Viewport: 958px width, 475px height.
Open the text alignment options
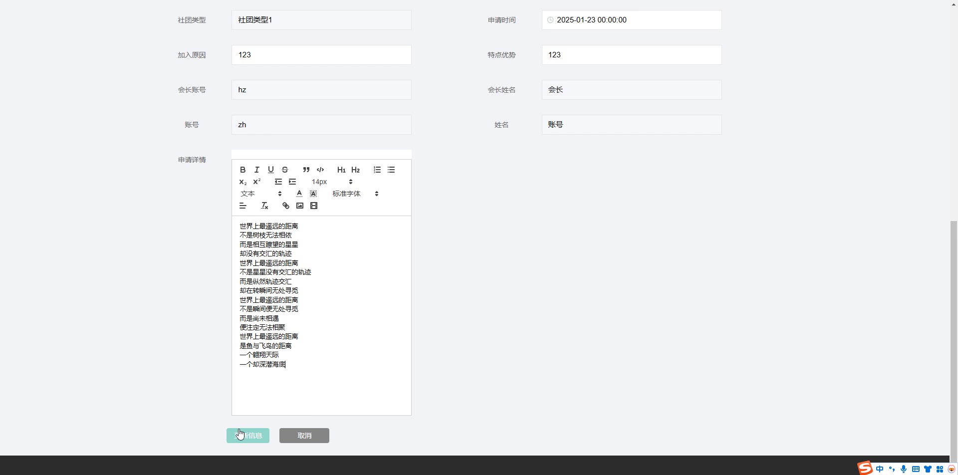click(243, 206)
